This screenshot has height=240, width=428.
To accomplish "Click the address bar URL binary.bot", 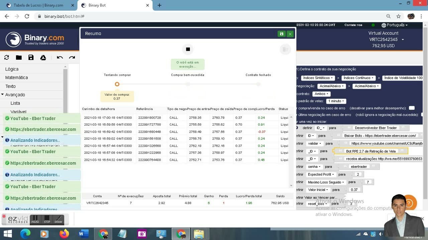I will tap(64, 16).
